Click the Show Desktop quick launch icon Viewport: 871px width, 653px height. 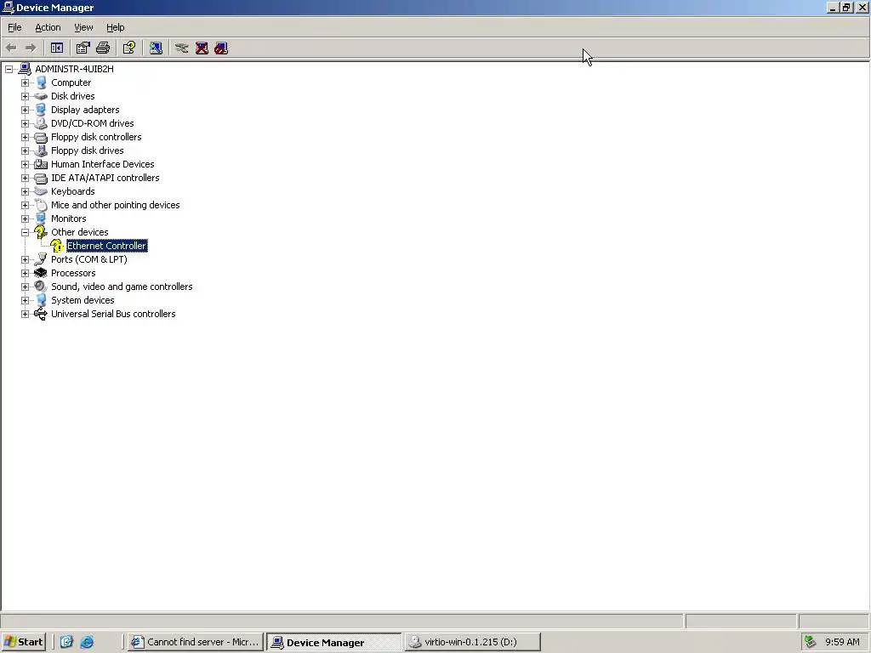(x=66, y=642)
